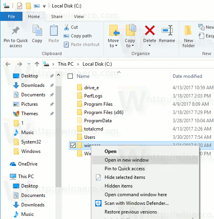
Task: Click the Windows Defender shield icon in menu
Action: tap(98, 203)
